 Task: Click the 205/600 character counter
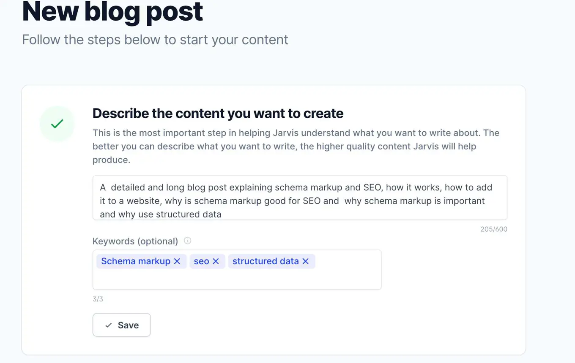click(493, 229)
